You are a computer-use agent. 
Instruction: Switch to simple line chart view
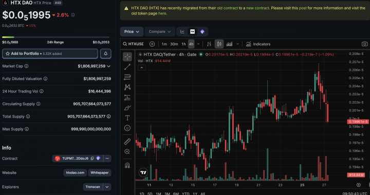(182, 31)
